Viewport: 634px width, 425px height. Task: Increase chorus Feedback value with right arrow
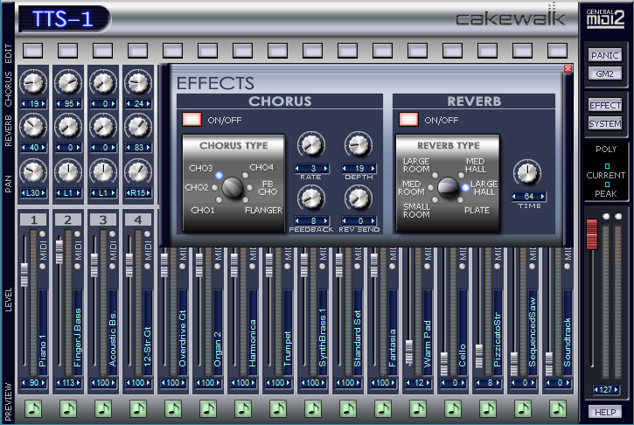point(326,220)
